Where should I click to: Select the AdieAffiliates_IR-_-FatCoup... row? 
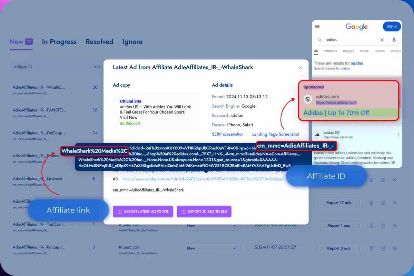[x=39, y=133]
